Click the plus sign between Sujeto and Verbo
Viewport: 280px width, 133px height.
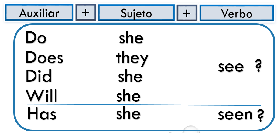pyautogui.click(x=187, y=13)
